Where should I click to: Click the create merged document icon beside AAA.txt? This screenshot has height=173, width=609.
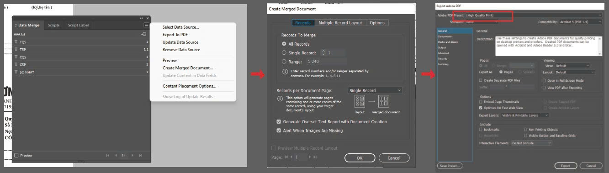[x=144, y=34]
